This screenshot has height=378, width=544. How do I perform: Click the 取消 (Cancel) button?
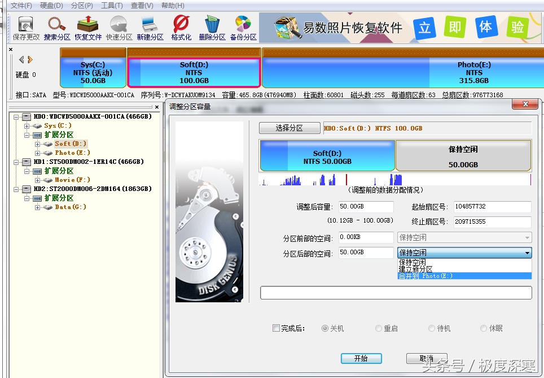(x=427, y=358)
